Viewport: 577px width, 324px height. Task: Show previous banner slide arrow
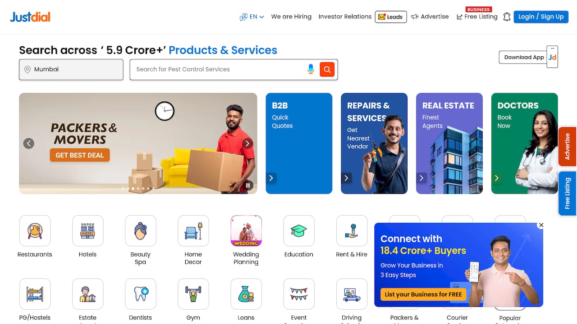(x=29, y=144)
